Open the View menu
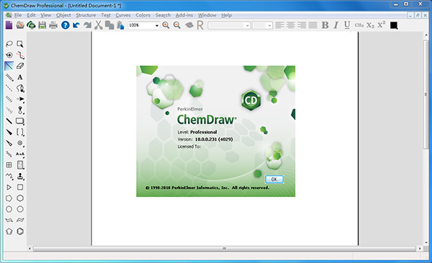Screen dimensions: 432x263 click(x=46, y=15)
